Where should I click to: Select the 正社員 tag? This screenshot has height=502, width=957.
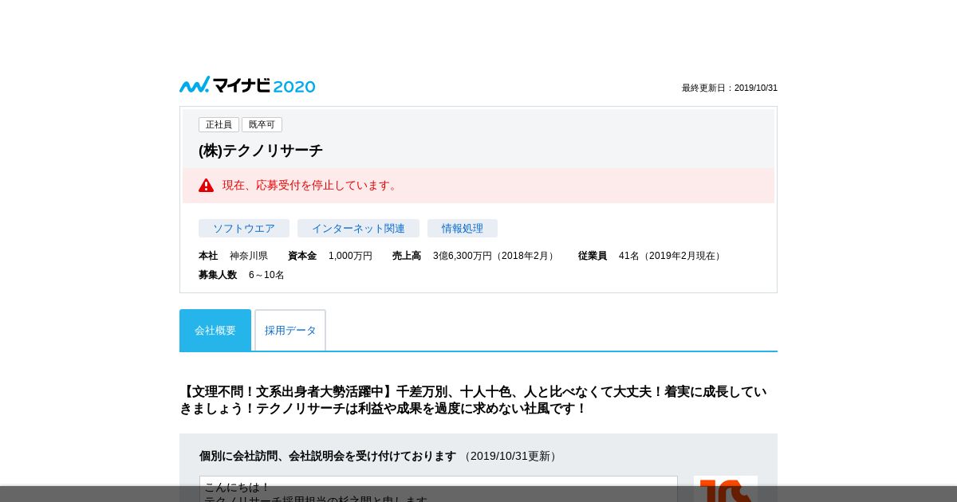click(x=219, y=125)
